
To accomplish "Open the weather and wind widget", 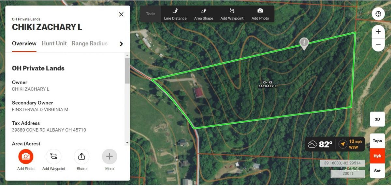I will pyautogui.click(x=335, y=144).
